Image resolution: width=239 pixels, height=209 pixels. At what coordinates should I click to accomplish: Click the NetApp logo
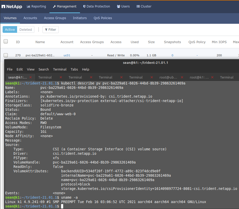[12, 6]
